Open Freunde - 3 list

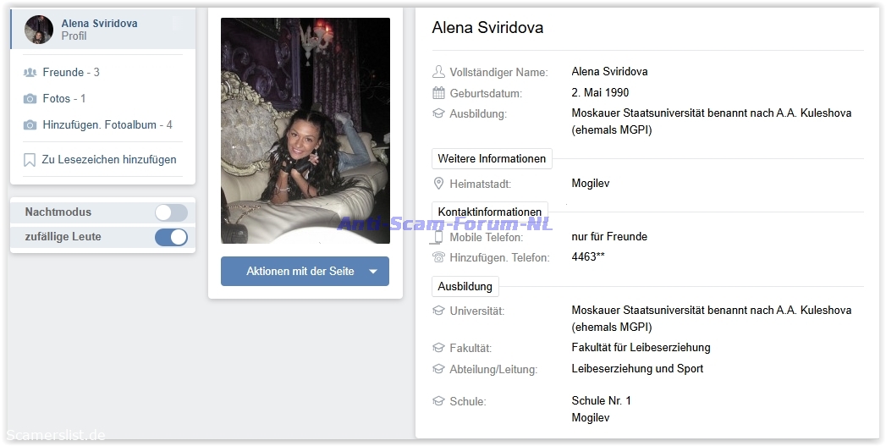(x=71, y=73)
